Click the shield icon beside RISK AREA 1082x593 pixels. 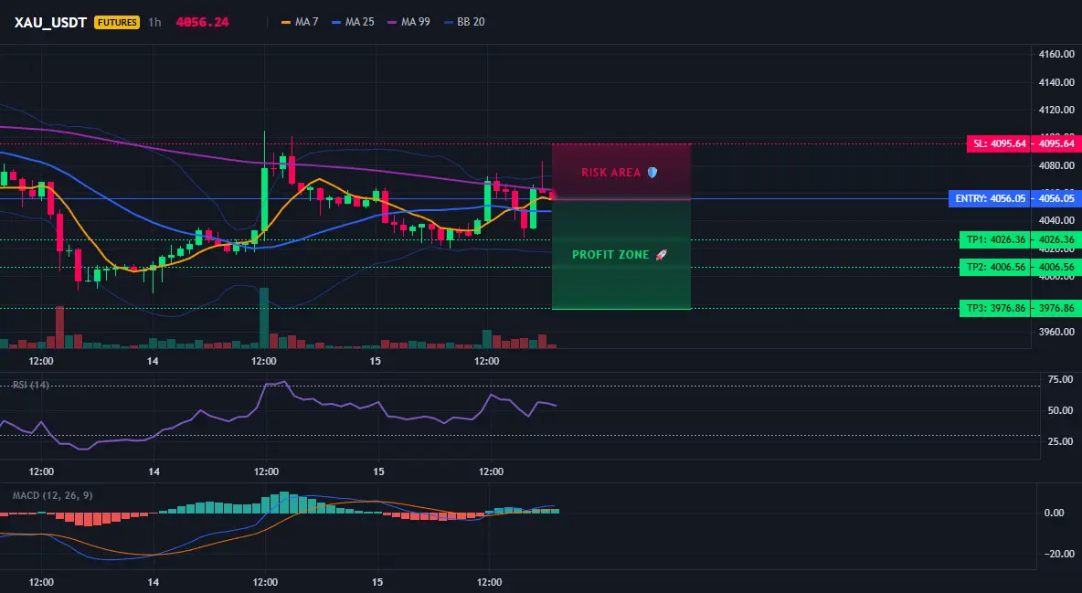point(652,173)
